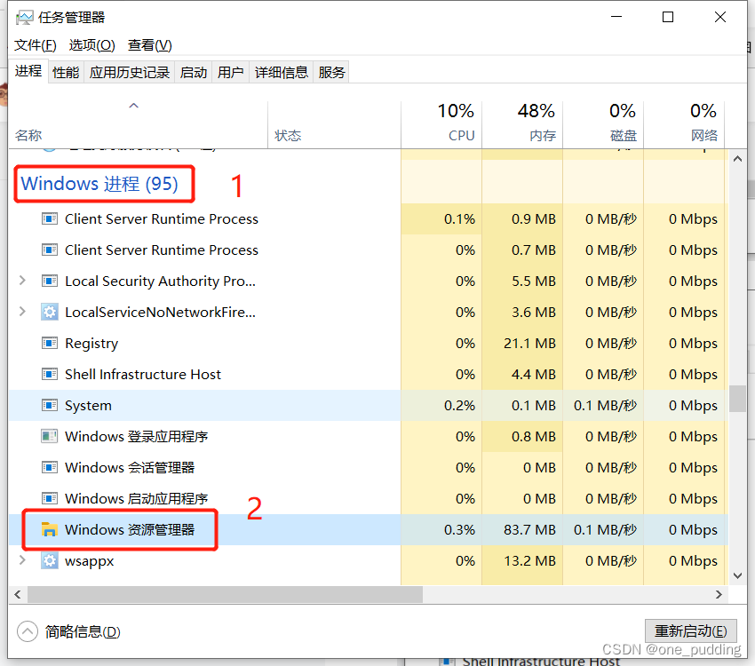This screenshot has width=755, height=666.
Task: Click the vertical scrollbar up arrow
Action: click(x=737, y=158)
